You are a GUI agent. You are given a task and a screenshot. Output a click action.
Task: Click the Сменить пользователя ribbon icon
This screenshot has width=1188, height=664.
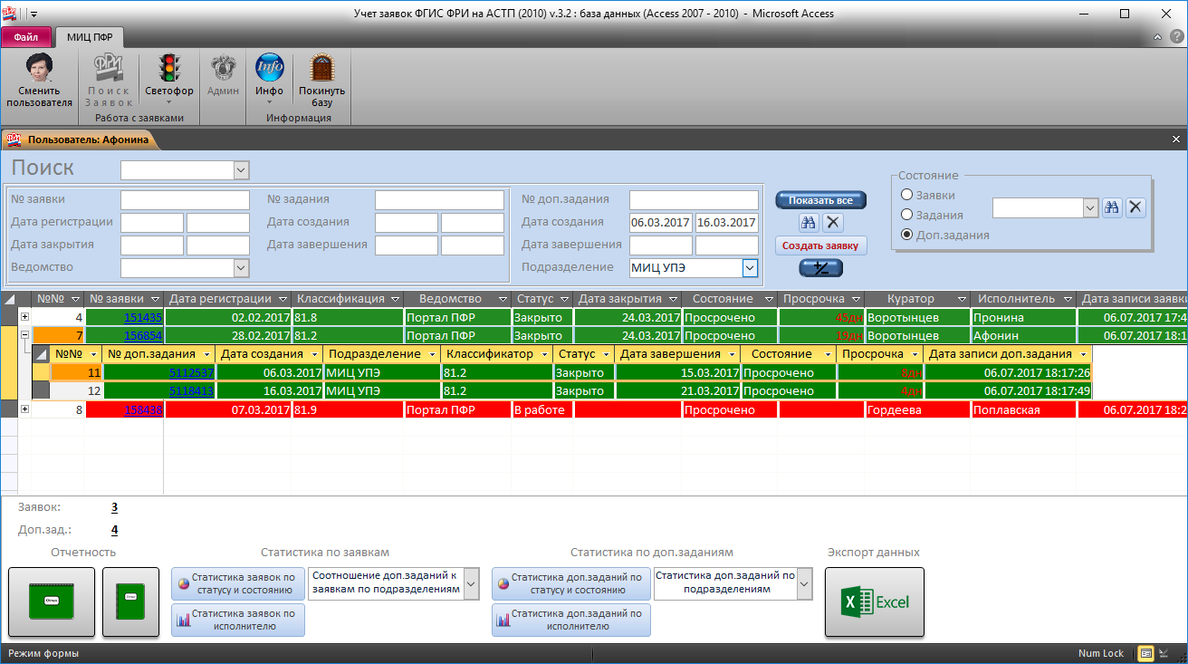point(39,70)
